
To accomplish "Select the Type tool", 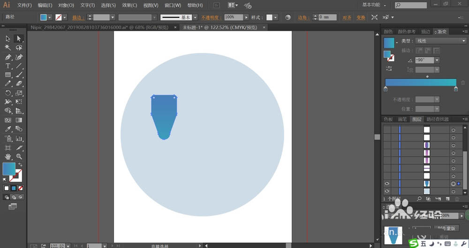I will pos(8,66).
